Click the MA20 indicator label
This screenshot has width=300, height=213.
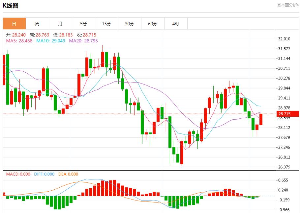pyautogui.click(x=83, y=41)
